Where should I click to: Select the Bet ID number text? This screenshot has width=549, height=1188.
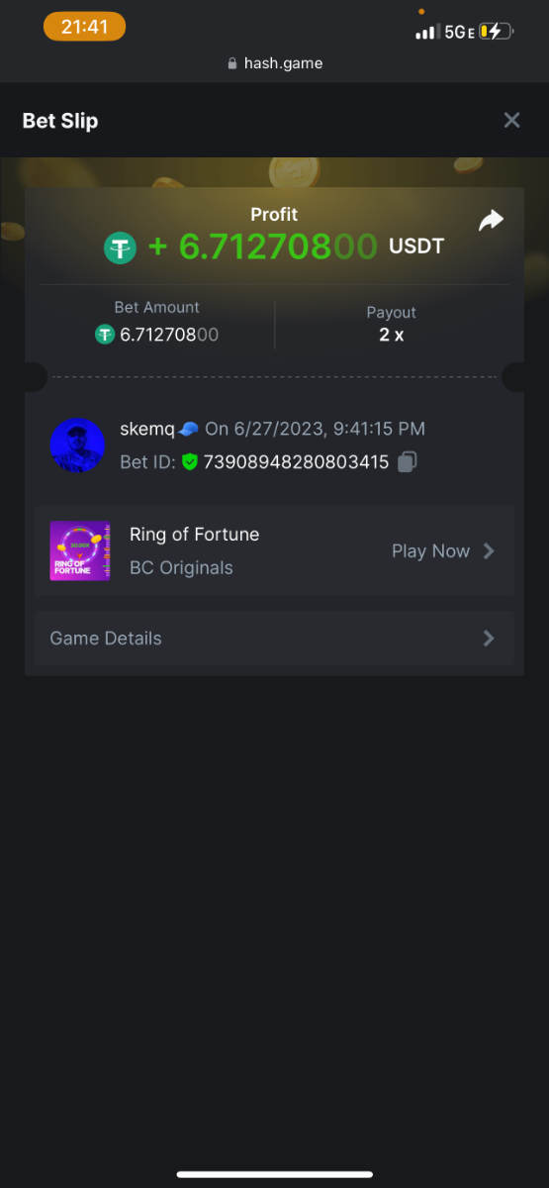(296, 462)
